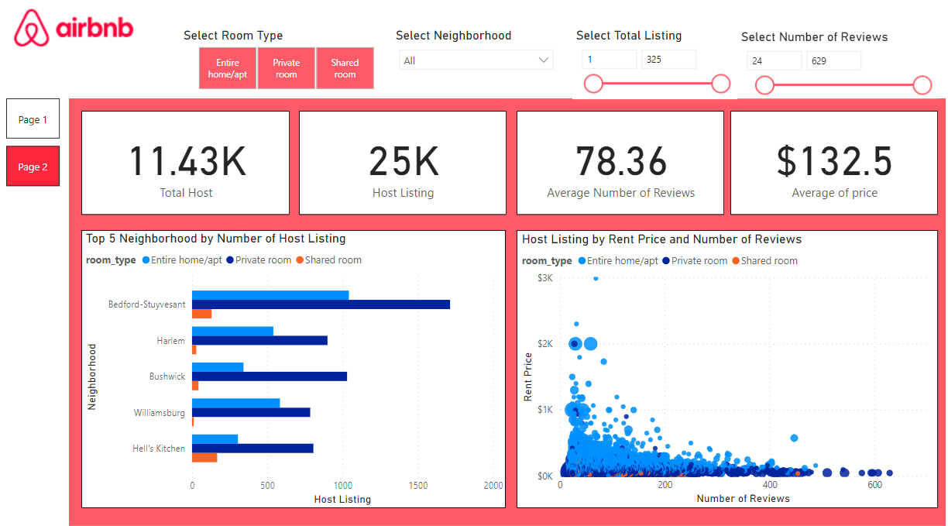948x526 pixels.
Task: Click Private room legend marker in scatter chart
Action: click(666, 261)
